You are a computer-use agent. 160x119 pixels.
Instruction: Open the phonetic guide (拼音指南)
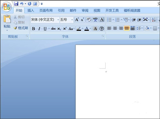point(95,20)
